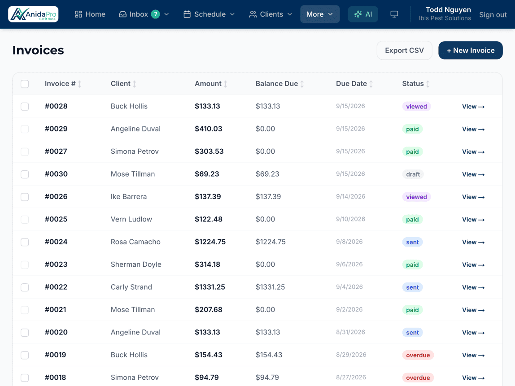Image resolution: width=515 pixels, height=386 pixels.
Task: View invoice #0022 for Carly Strand
Action: coord(473,287)
